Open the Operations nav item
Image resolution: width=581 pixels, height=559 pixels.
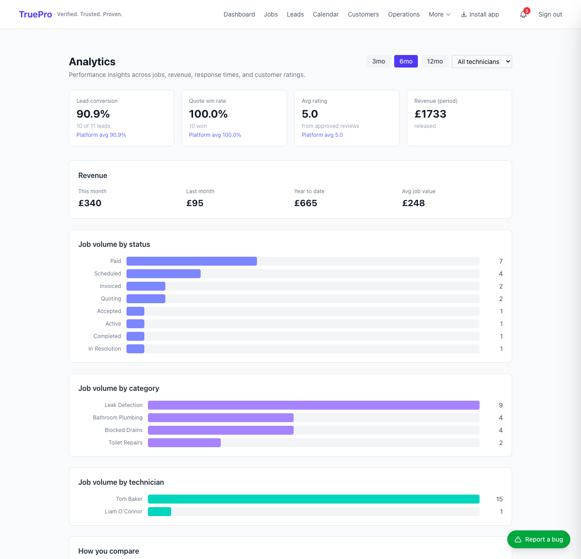[404, 14]
